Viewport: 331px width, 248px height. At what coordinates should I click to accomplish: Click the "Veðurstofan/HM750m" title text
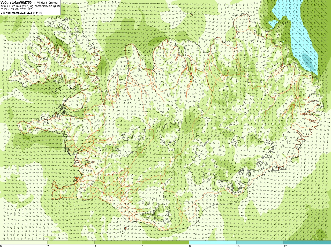click(17, 2)
